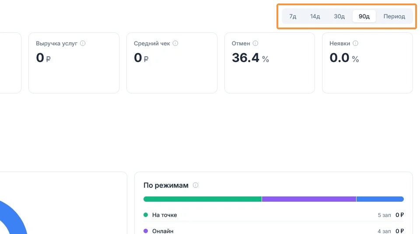Select the 0 ₽ amount in На точке row
Image resolution: width=420 pixels, height=234 pixels.
coord(399,215)
